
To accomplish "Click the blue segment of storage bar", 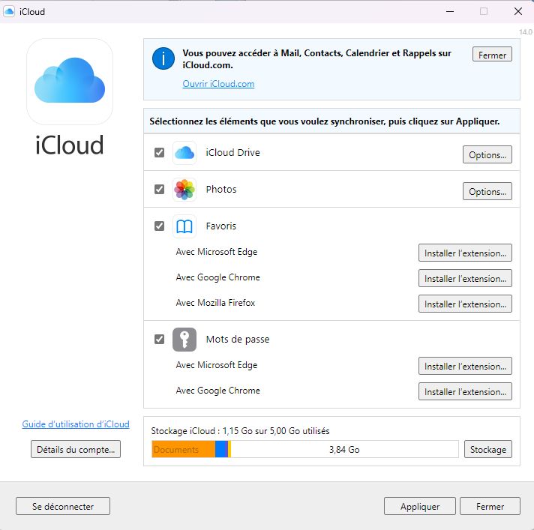I will 220,449.
